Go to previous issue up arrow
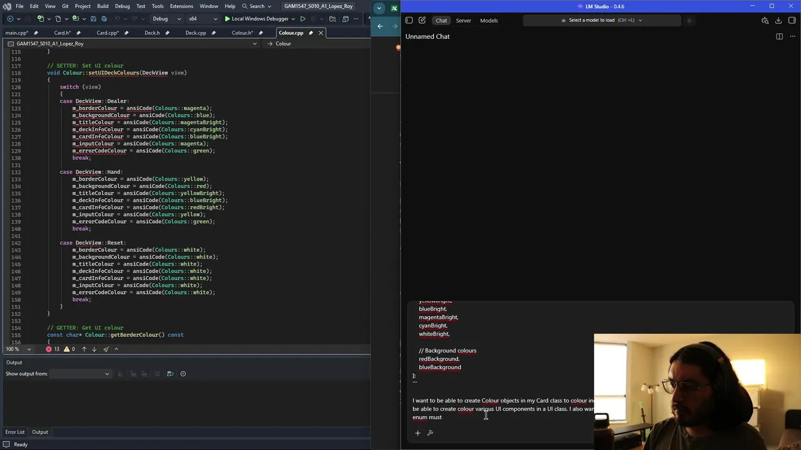 click(x=84, y=349)
